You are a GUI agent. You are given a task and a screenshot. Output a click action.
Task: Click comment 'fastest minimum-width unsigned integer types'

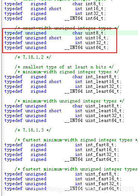(x=76, y=169)
